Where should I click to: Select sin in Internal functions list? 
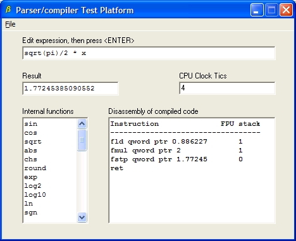click(30, 124)
